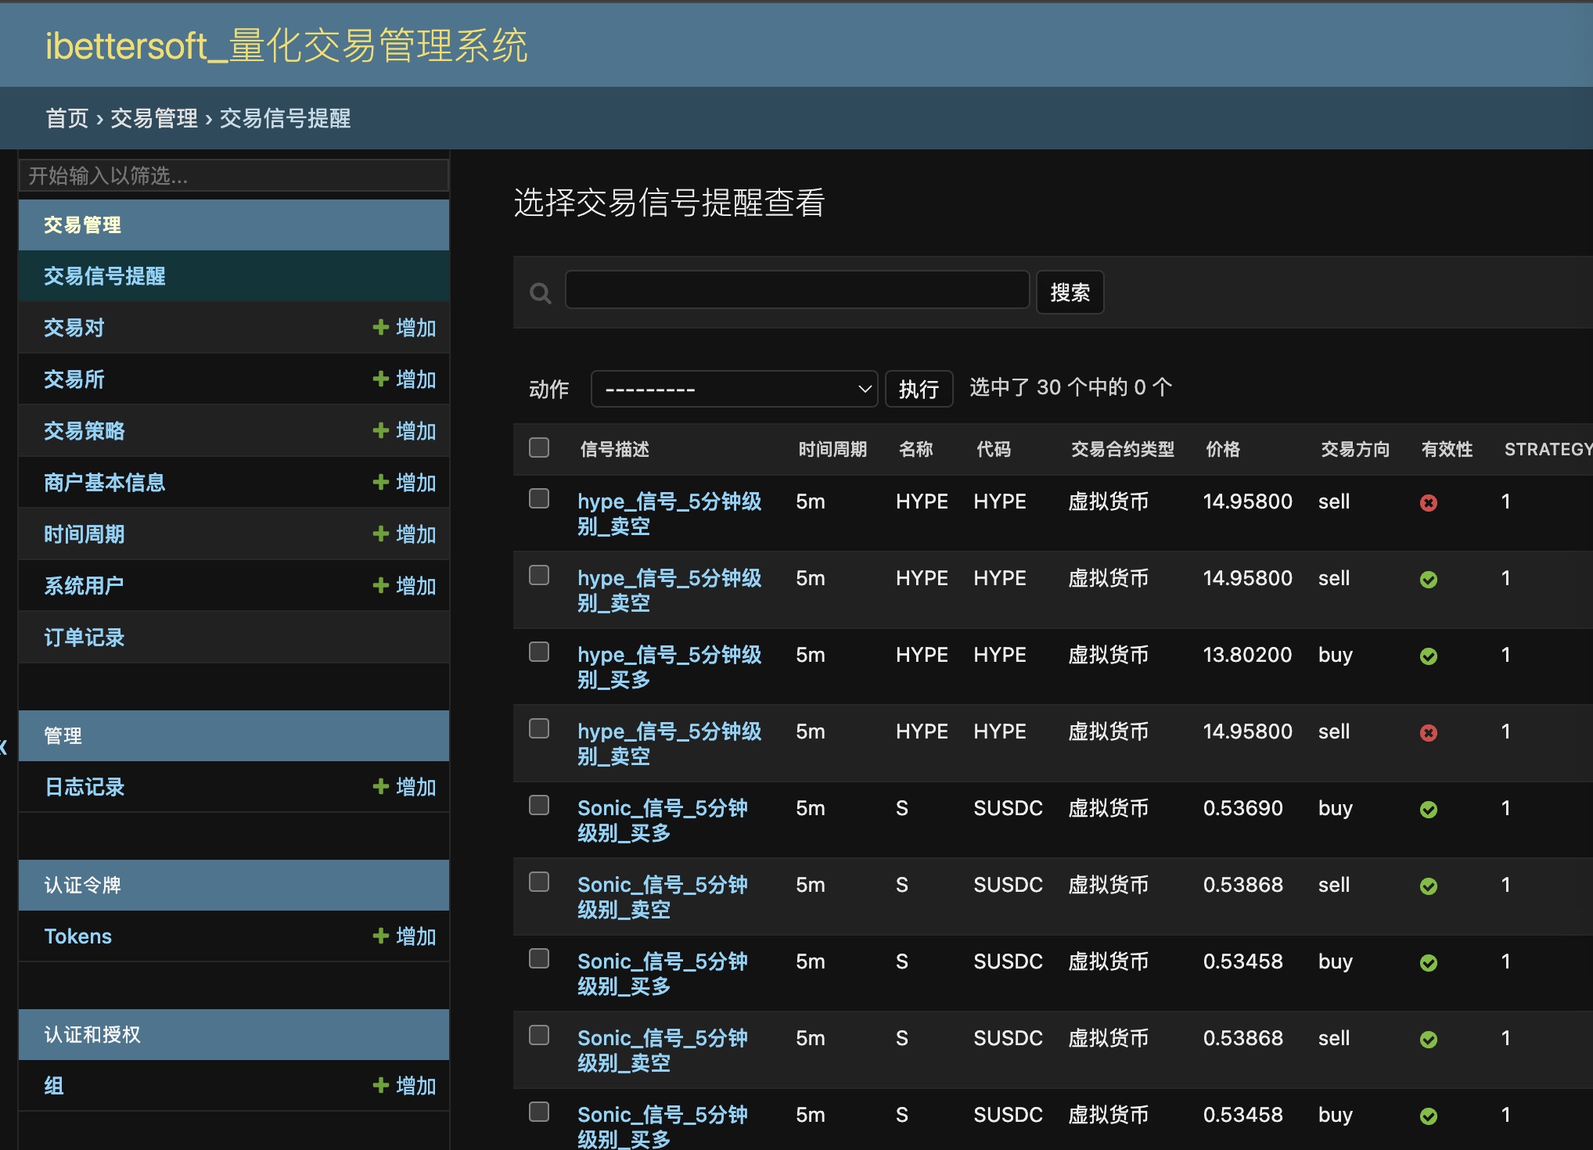Image resolution: width=1593 pixels, height=1150 pixels.
Task: Click red invalid icon in fourth hype sell row
Action: coord(1429,733)
